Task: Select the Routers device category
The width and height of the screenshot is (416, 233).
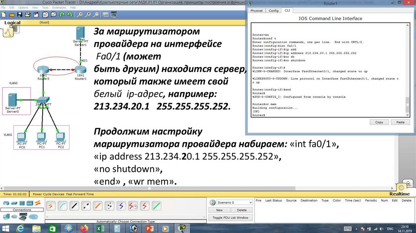Action: coord(6,203)
